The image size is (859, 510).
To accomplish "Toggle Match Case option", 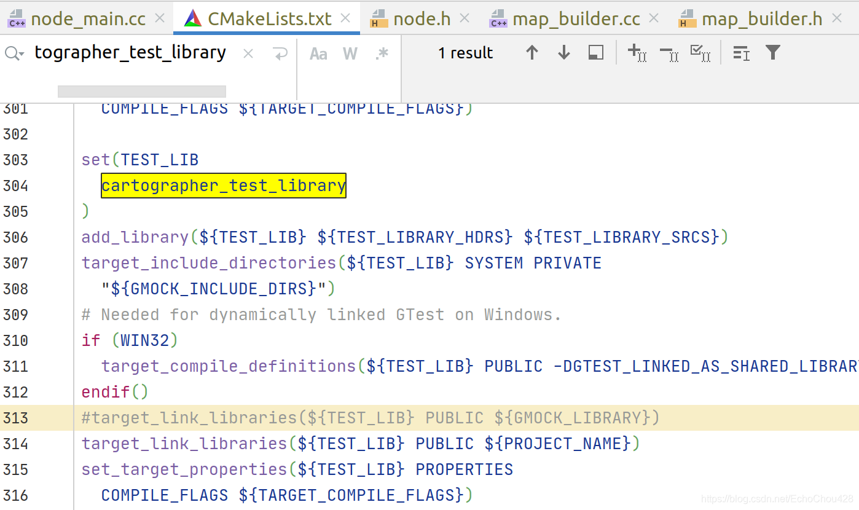I will click(x=318, y=54).
